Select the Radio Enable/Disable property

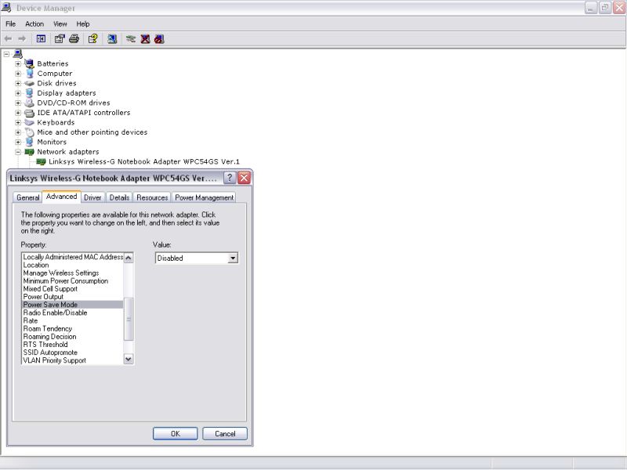[73, 313]
